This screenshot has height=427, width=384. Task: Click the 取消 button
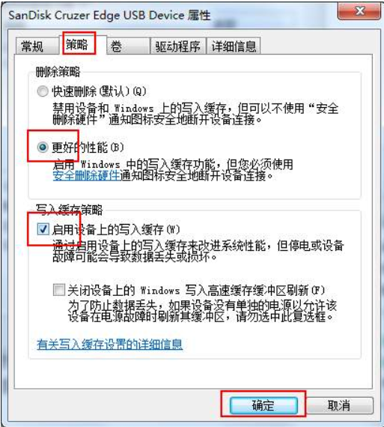click(338, 405)
